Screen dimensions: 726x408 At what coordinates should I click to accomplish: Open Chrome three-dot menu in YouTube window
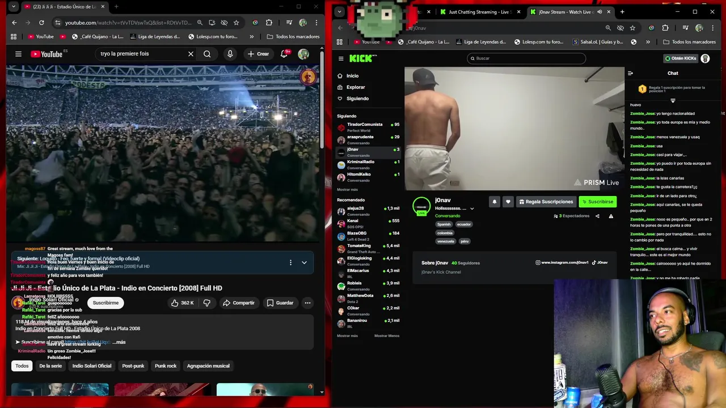(x=316, y=23)
